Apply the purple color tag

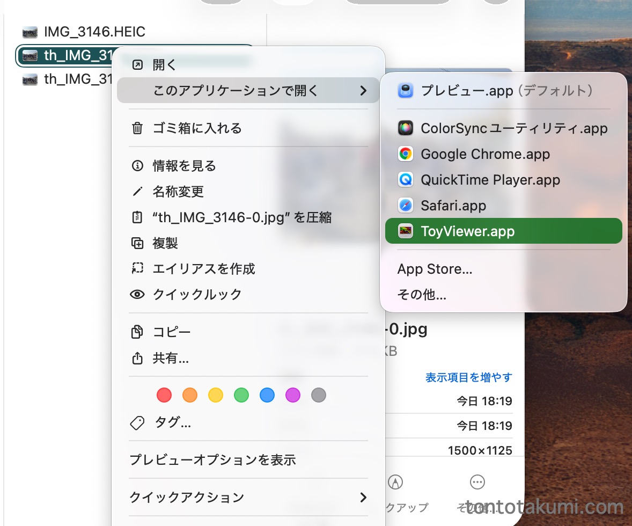[x=293, y=396]
